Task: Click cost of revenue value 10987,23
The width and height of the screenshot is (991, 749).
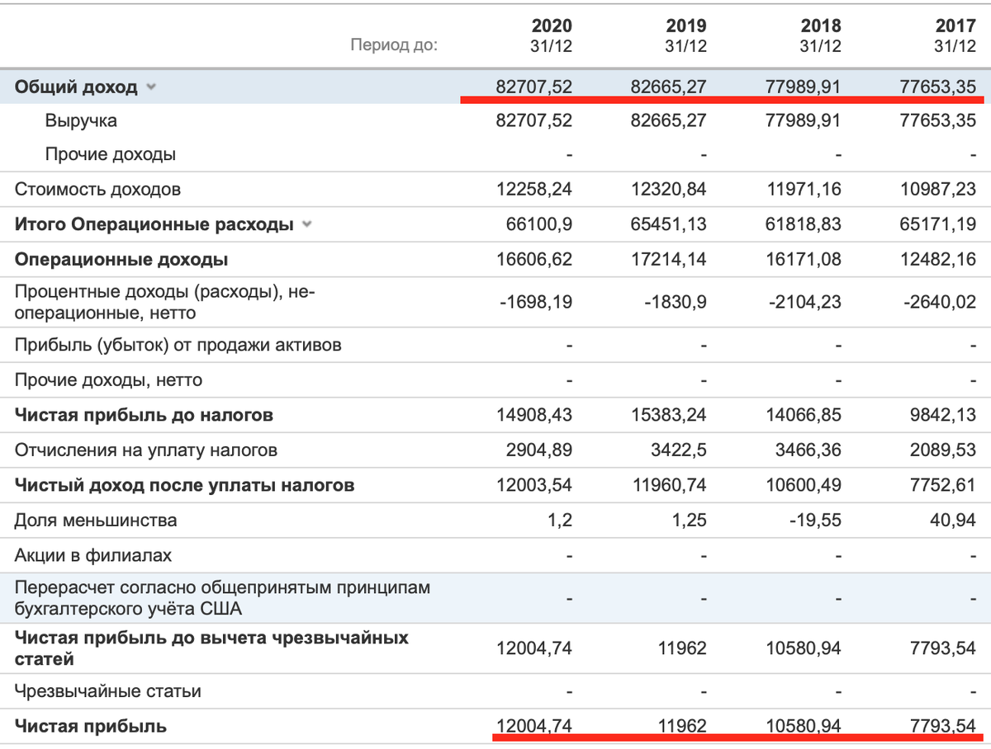Action: coord(938,189)
